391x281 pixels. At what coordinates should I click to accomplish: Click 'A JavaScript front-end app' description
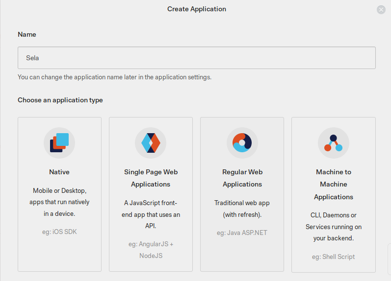click(151, 214)
